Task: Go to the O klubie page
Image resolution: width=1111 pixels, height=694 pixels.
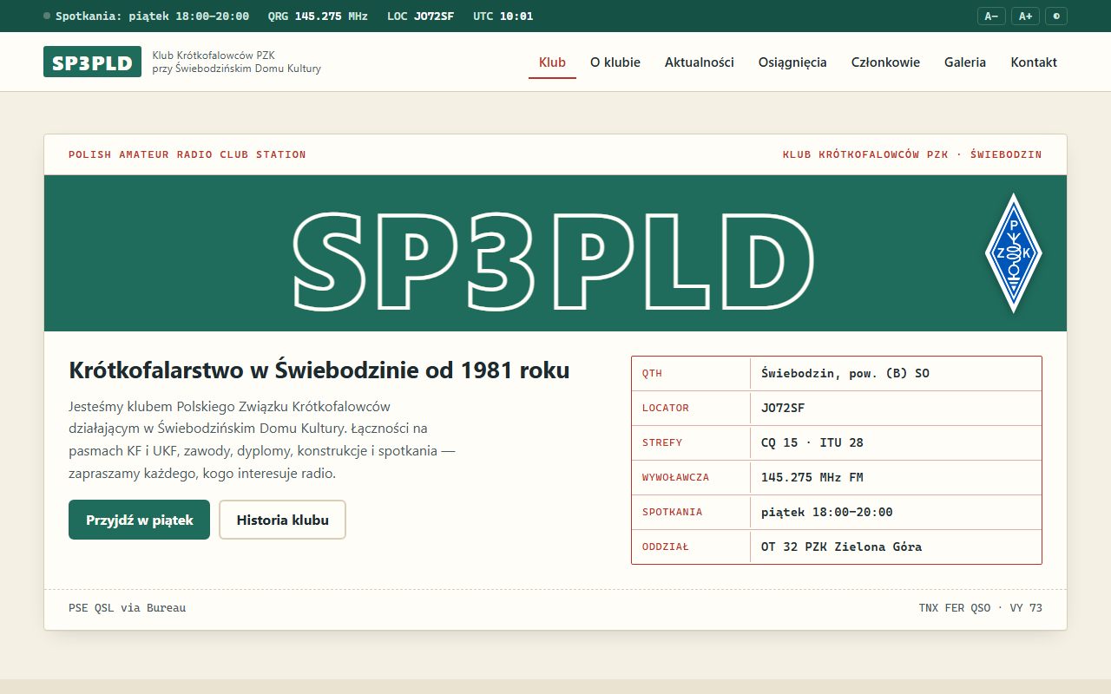Action: coord(615,62)
